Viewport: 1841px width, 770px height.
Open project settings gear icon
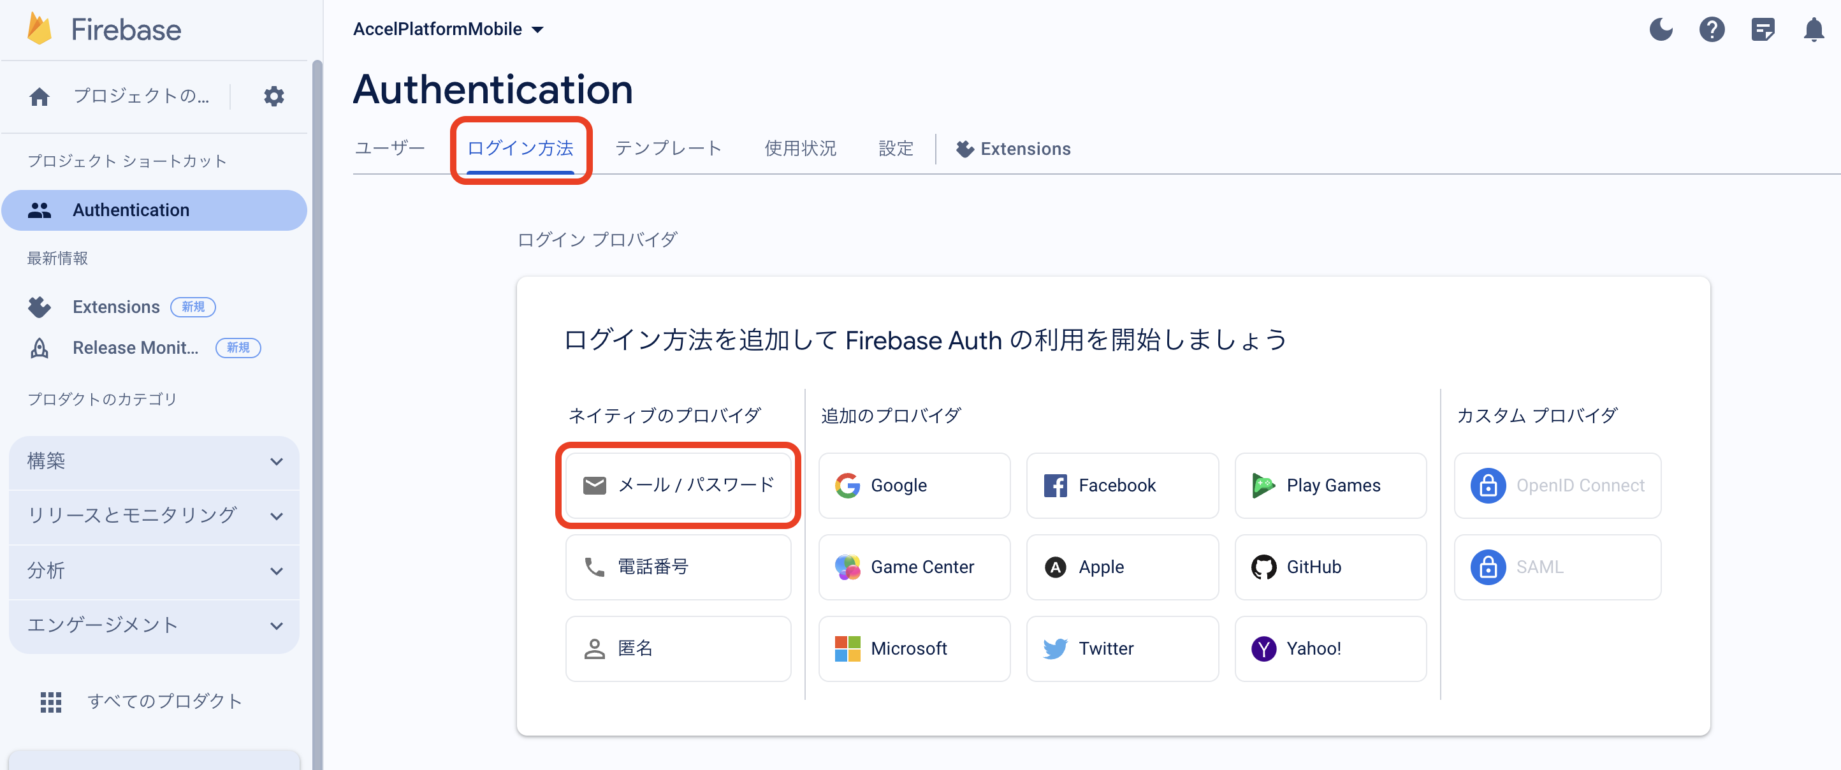tap(273, 96)
